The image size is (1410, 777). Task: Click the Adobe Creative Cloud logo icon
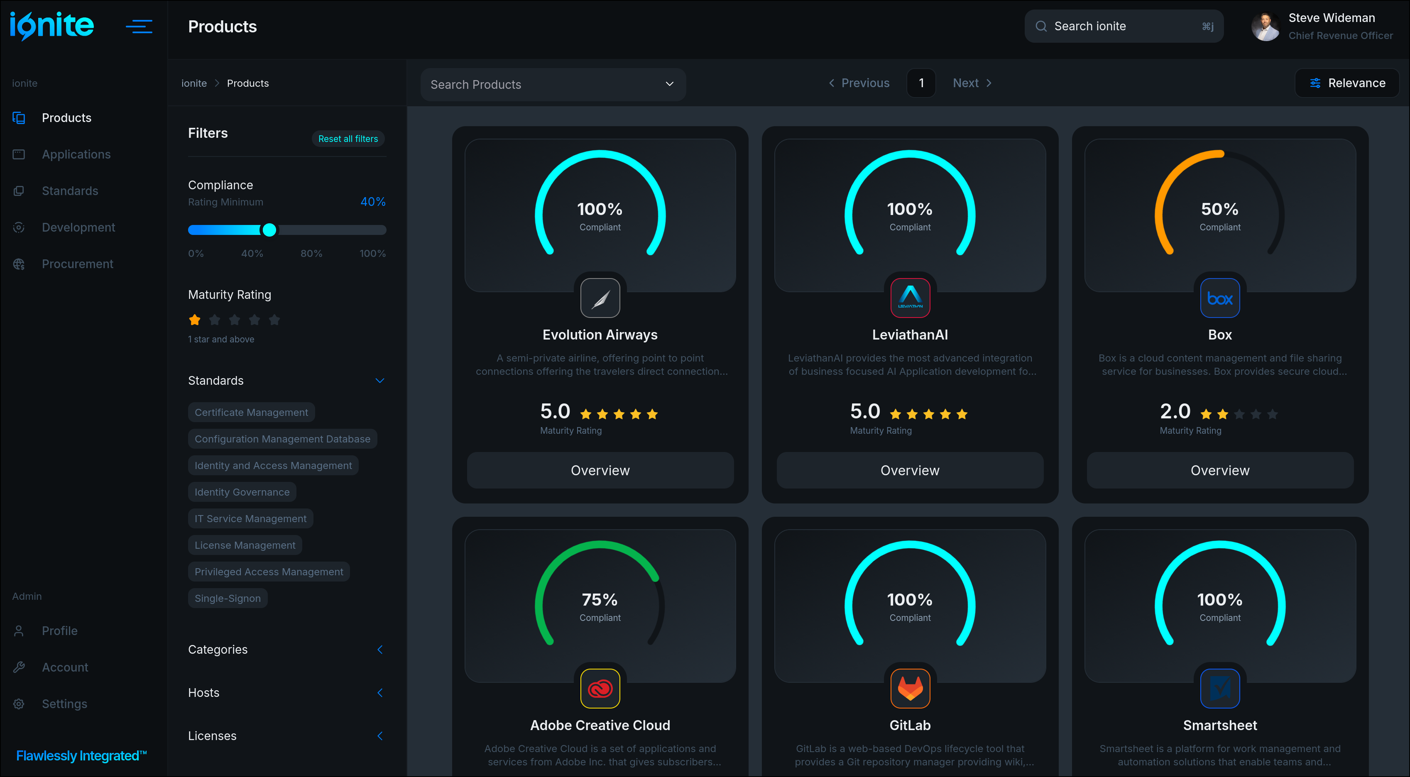(x=600, y=688)
